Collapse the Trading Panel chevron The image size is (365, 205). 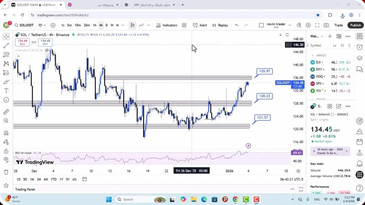(292, 189)
